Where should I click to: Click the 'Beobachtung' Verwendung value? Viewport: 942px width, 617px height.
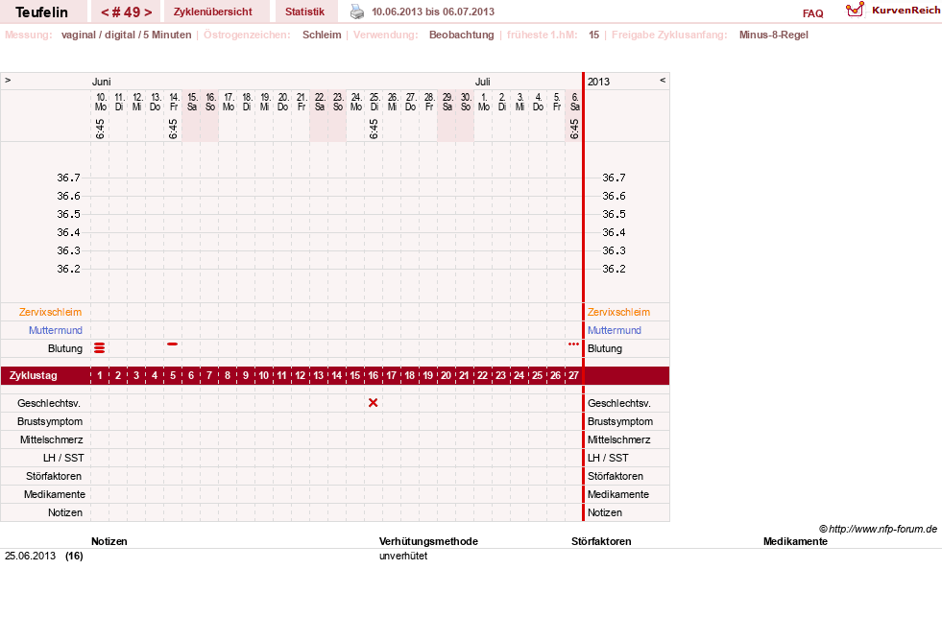tap(461, 35)
